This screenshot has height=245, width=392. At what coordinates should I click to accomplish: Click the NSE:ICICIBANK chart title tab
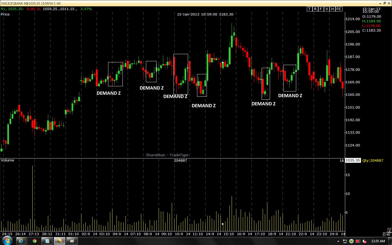coord(31,4)
